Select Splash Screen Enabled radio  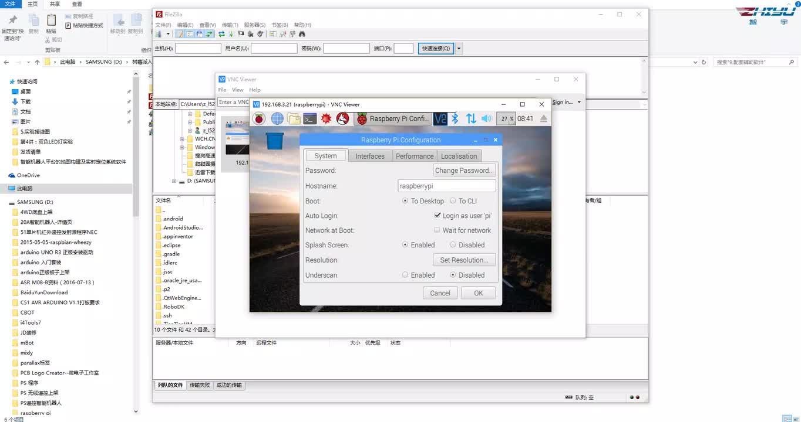point(405,245)
